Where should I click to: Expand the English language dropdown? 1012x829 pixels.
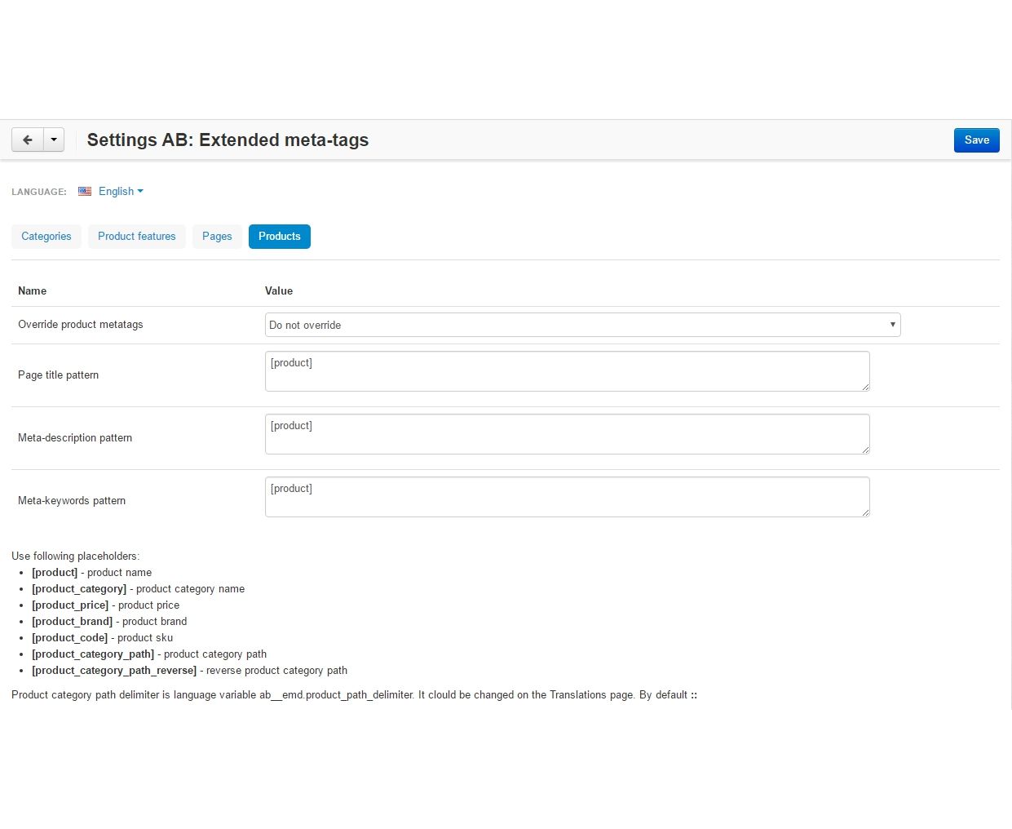click(121, 192)
